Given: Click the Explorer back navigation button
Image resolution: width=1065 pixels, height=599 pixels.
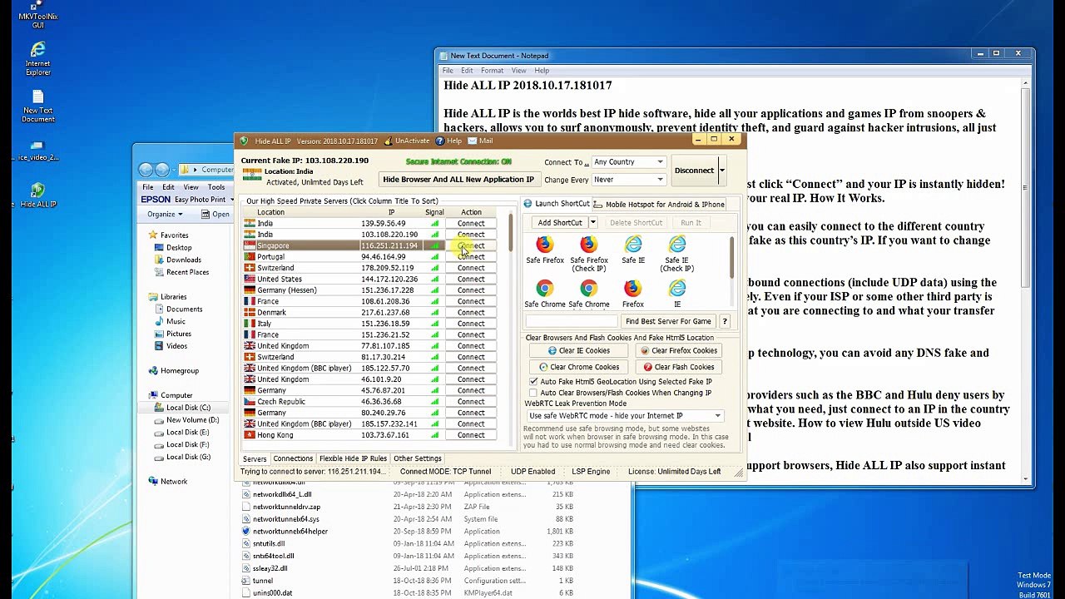Looking at the screenshot, I should (146, 170).
